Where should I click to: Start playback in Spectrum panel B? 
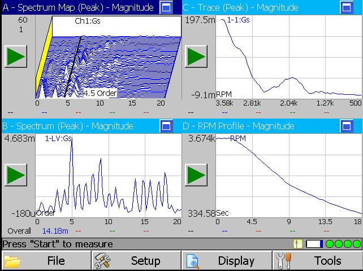[x=16, y=175]
